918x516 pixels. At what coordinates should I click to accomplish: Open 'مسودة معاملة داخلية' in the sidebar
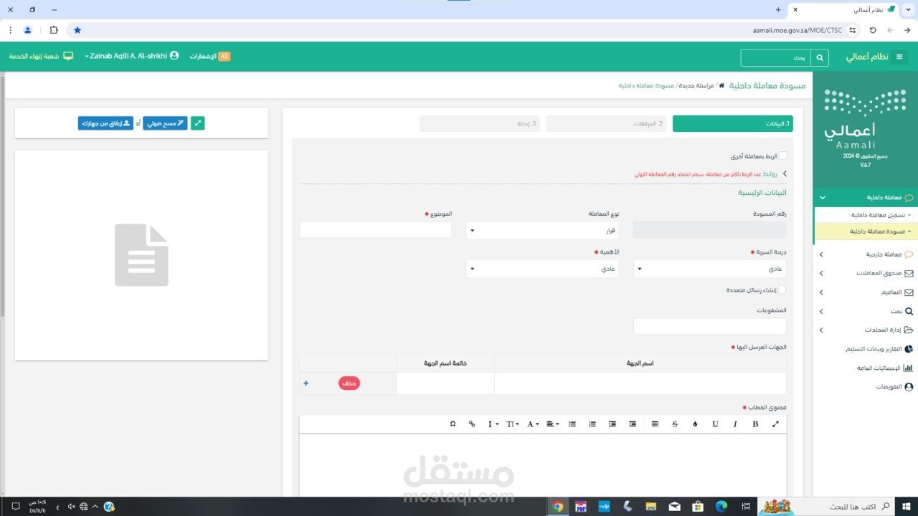click(x=866, y=231)
